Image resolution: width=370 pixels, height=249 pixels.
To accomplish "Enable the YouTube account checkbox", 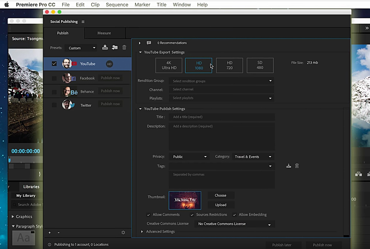I will [x=54, y=64].
